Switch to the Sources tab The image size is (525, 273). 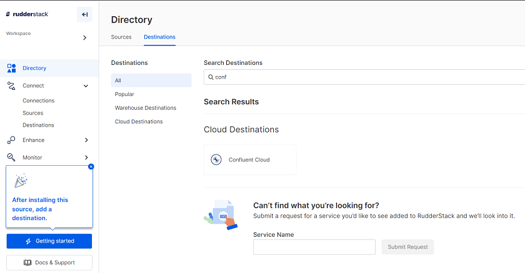[121, 37]
